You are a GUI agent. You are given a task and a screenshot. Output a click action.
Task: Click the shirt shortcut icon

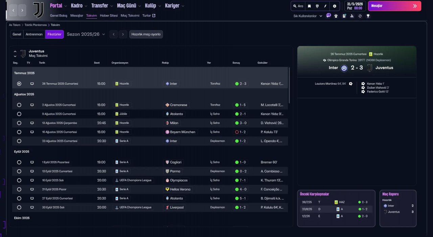click(336, 16)
